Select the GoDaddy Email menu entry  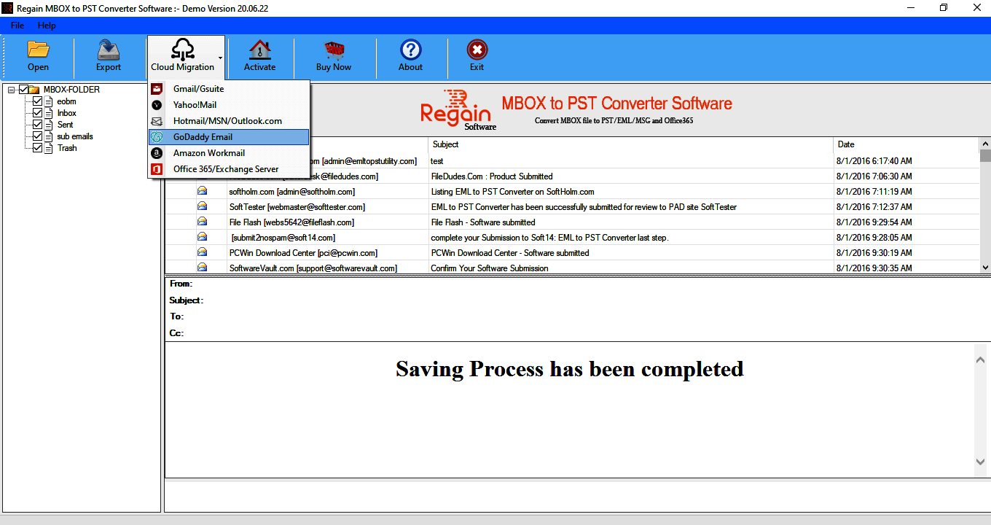tap(229, 137)
